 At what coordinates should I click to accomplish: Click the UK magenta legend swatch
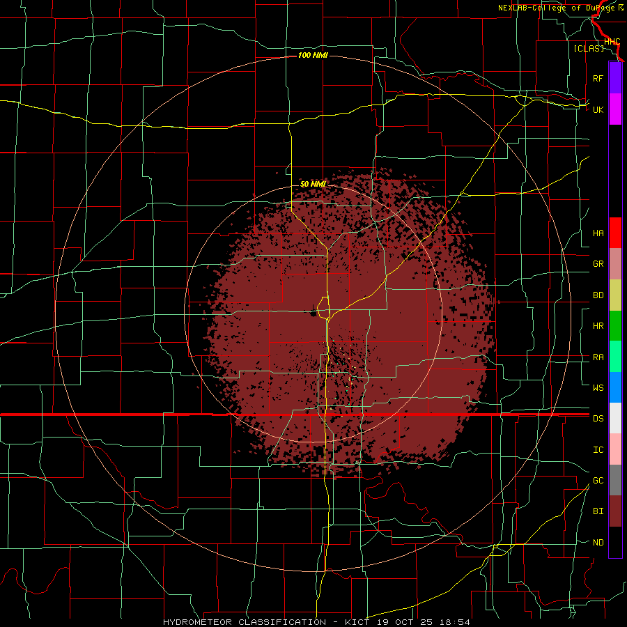coord(615,109)
